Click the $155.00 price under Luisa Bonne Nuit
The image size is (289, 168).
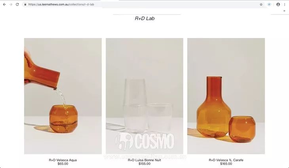pos(144,164)
